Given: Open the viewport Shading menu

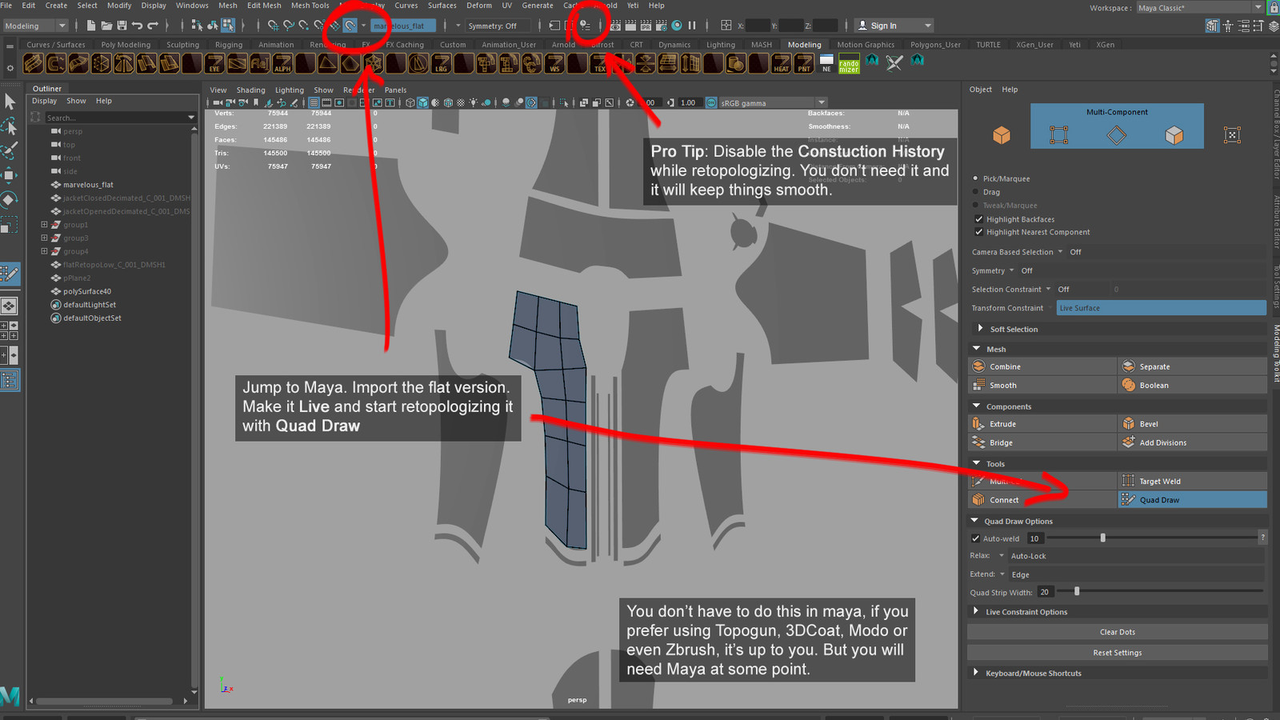Looking at the screenshot, I should tap(250, 90).
